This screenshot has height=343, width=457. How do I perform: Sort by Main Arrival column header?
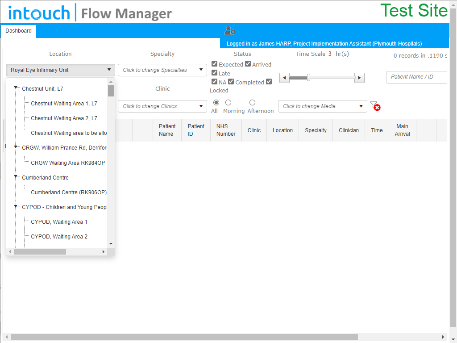(403, 130)
